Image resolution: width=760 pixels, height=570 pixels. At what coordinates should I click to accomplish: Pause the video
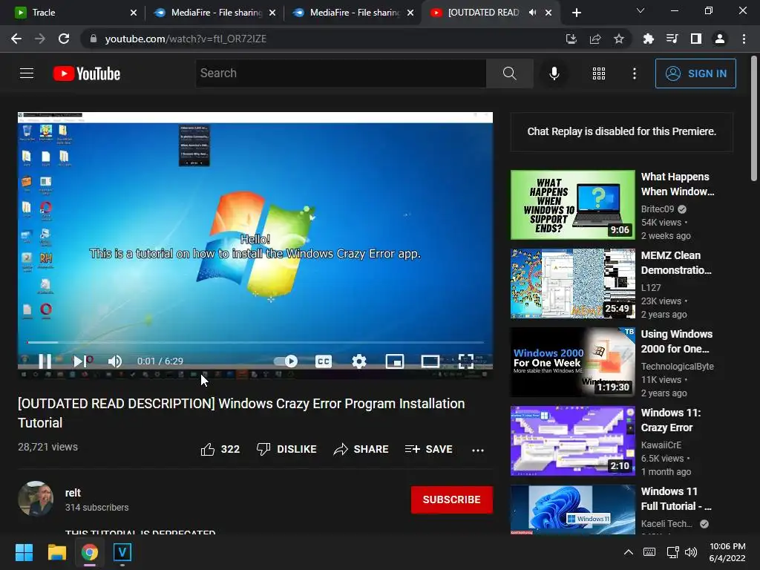[x=45, y=361]
